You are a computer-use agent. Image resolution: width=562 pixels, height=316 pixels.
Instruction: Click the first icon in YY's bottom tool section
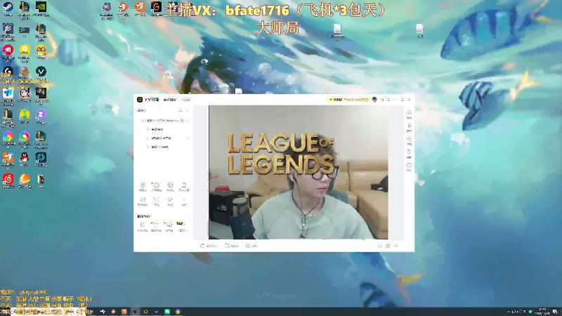point(143,226)
